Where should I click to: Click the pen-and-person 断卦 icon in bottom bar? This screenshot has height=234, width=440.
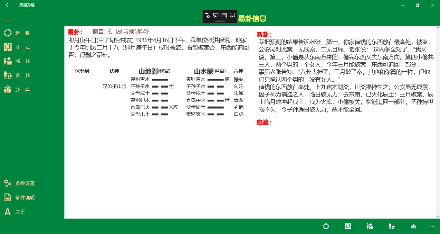[370, 226]
